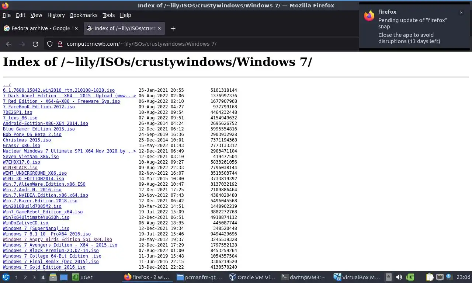This screenshot has height=283, width=472.
Task: Click the green uGet tray icon
Action: pyautogui.click(x=410, y=277)
